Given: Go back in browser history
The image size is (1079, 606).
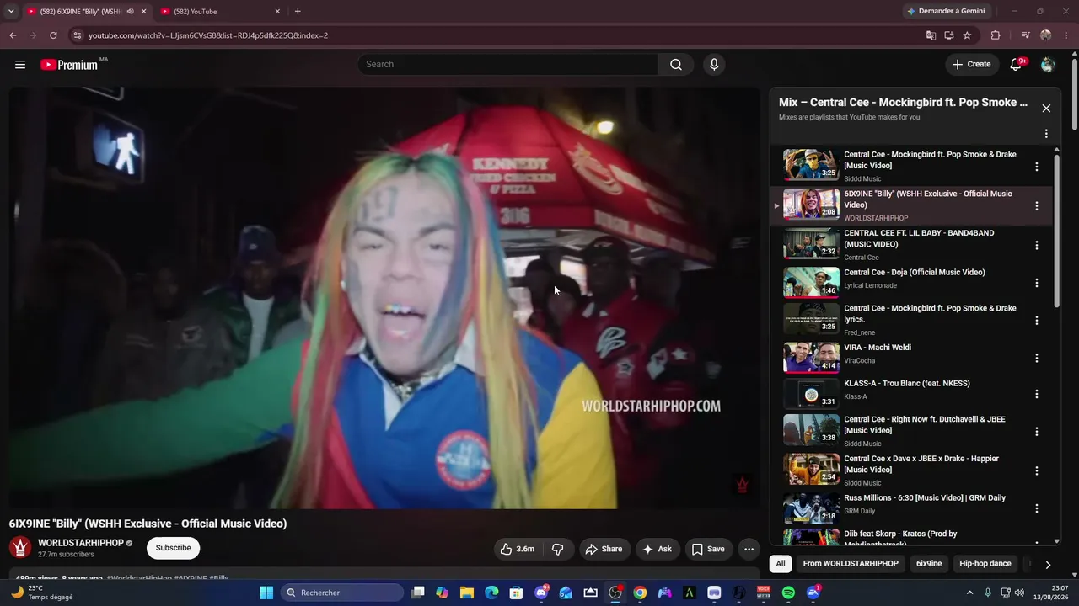Looking at the screenshot, I should (x=13, y=35).
